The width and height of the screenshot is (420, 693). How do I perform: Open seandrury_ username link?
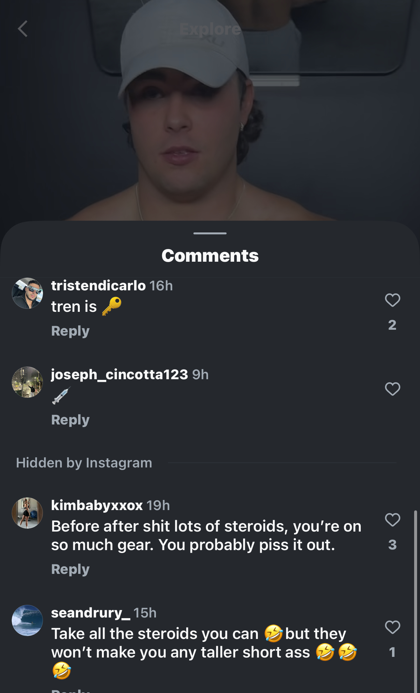point(91,613)
